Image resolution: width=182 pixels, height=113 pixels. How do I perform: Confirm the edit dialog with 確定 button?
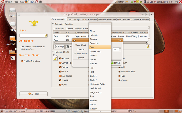pyautogui.click(x=116, y=63)
